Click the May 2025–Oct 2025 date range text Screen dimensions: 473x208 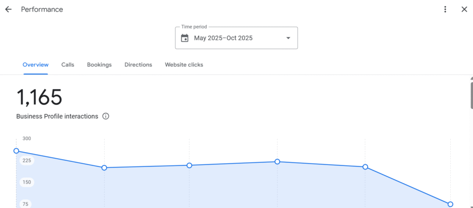(x=223, y=38)
